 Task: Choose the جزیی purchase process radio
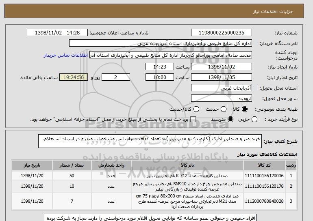254,120
